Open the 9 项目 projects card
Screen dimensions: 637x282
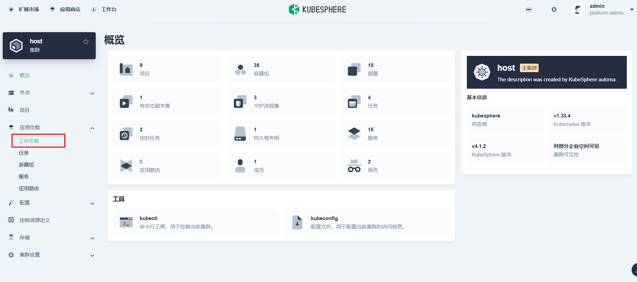click(167, 69)
